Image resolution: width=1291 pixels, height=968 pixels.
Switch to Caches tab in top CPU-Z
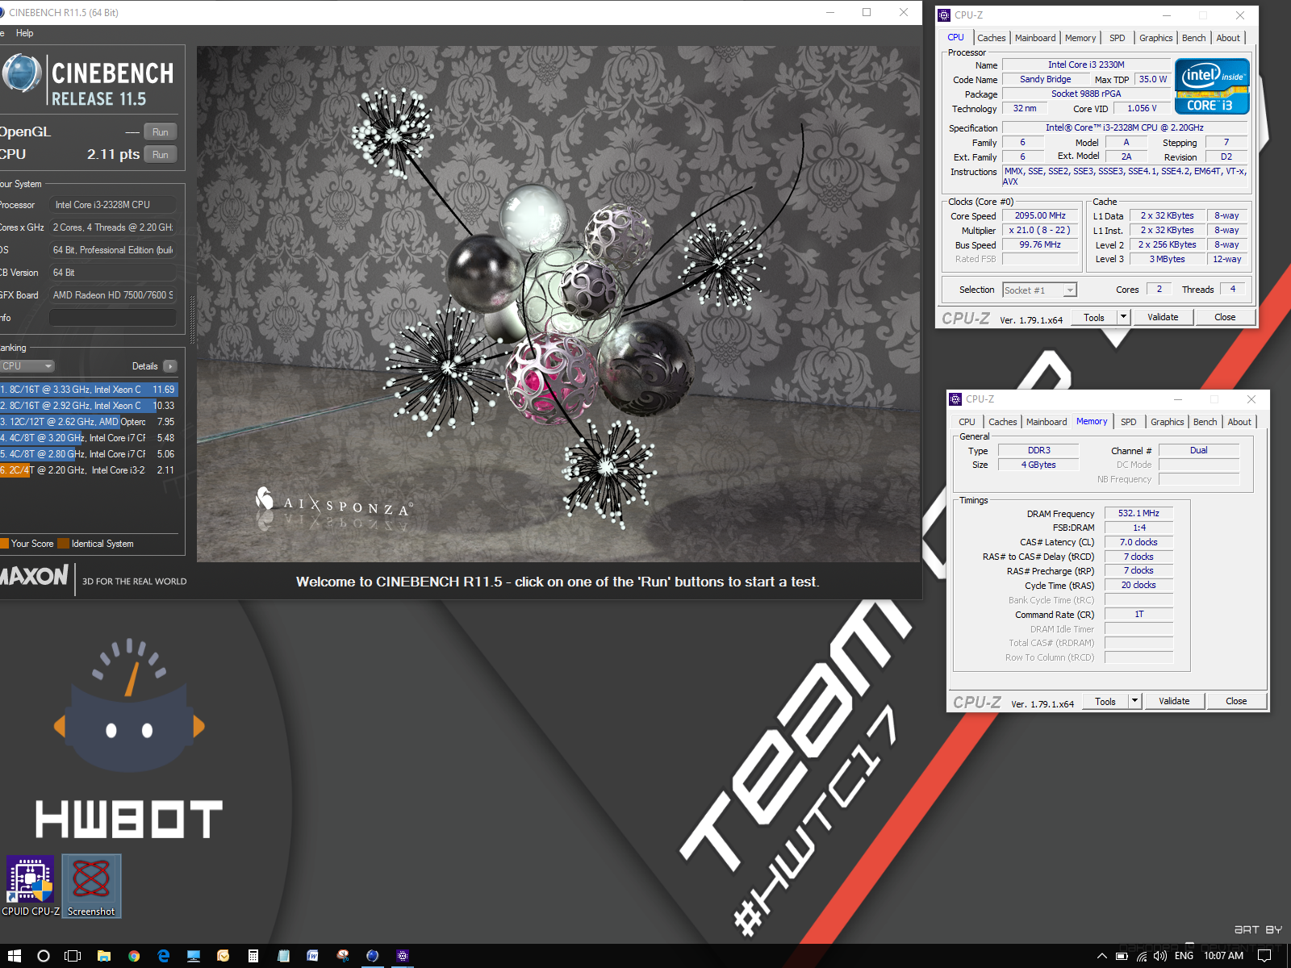(x=991, y=38)
